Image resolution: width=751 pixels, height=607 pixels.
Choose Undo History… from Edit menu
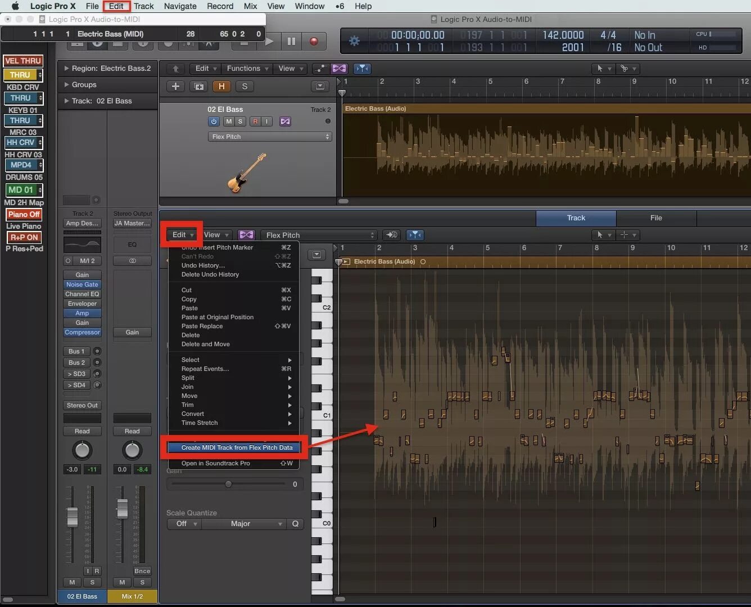[234, 265]
